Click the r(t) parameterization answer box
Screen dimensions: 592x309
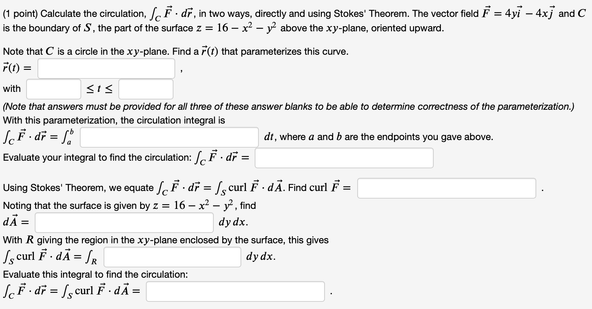click(106, 69)
